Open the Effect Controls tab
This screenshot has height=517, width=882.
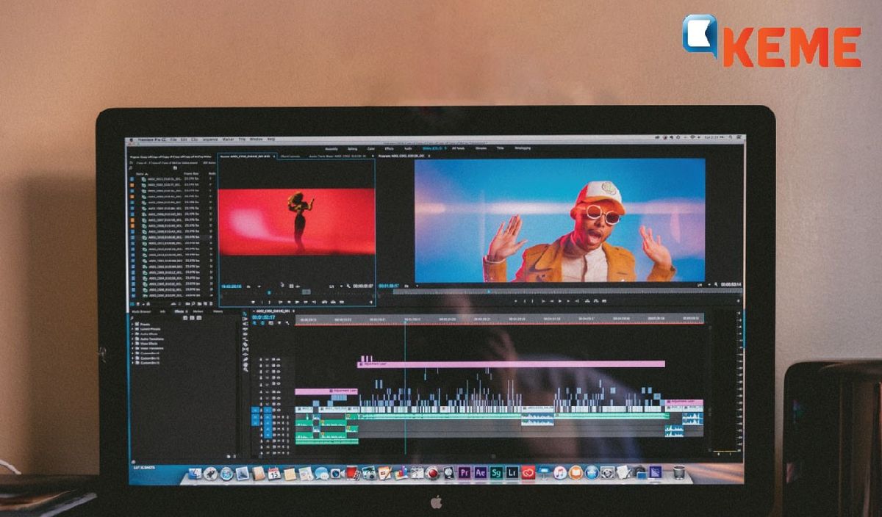tap(290, 156)
